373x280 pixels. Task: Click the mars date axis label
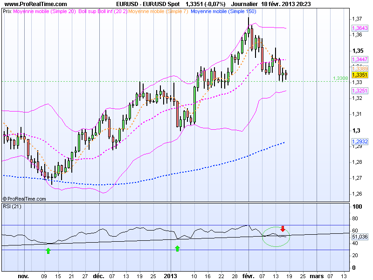click(317, 276)
